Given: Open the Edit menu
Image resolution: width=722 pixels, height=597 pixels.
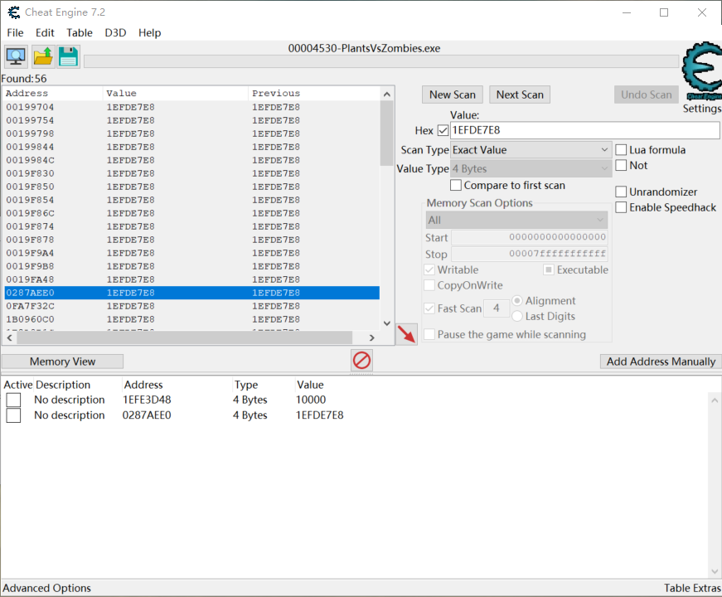Looking at the screenshot, I should click(x=45, y=32).
